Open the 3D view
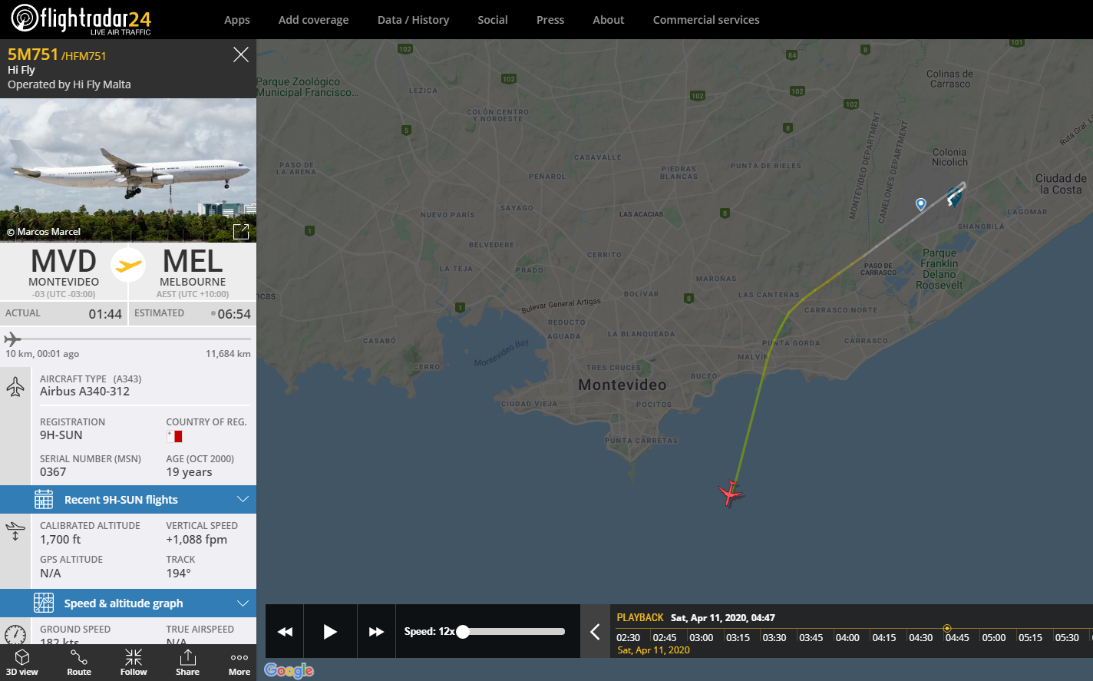The width and height of the screenshot is (1093, 681). [22, 662]
